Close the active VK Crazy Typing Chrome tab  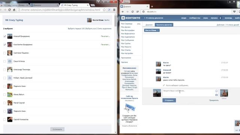87,5
